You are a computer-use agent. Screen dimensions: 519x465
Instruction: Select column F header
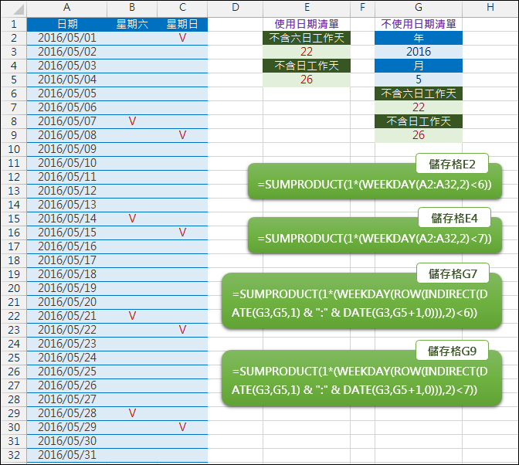point(362,8)
